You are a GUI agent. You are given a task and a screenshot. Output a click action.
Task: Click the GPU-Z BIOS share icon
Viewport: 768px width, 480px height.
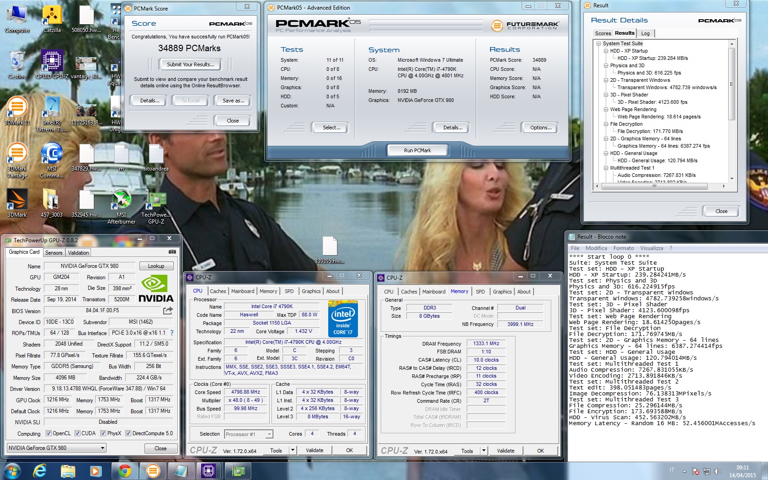click(x=168, y=311)
